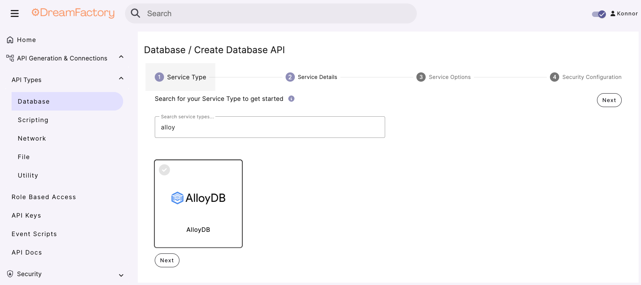Click the API Generation & Connections label
Viewport: 641px width, 285px height.
pyautogui.click(x=62, y=58)
